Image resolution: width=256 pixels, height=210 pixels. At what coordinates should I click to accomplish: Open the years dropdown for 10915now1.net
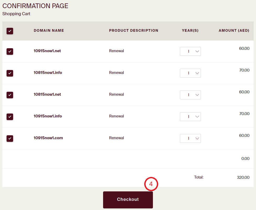click(x=190, y=51)
